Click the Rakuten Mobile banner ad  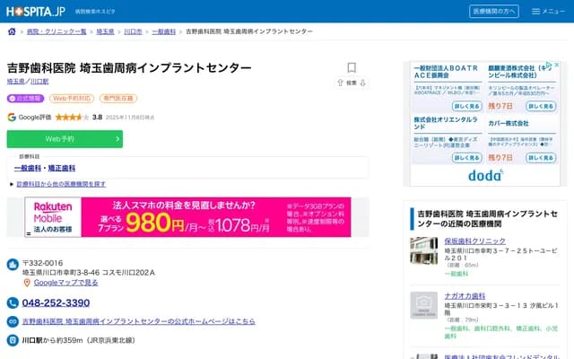pos(187,217)
